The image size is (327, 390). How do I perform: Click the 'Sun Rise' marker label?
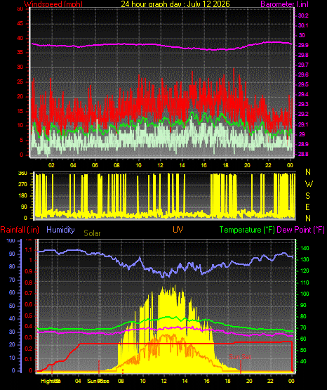pyautogui.click(x=98, y=381)
